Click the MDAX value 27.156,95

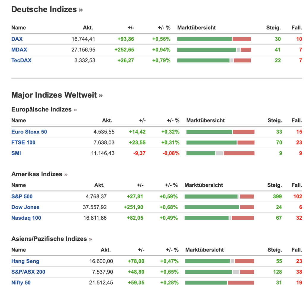pyautogui.click(x=83, y=50)
